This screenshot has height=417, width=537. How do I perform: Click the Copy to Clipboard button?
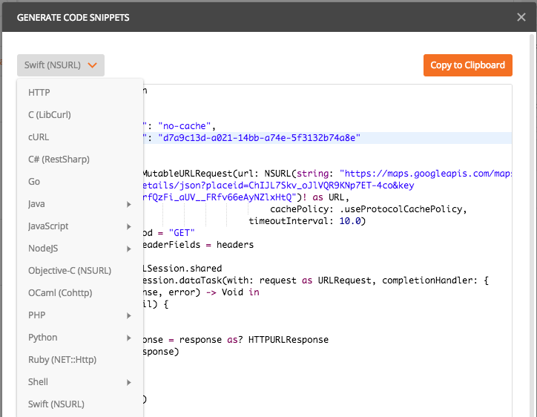(467, 65)
